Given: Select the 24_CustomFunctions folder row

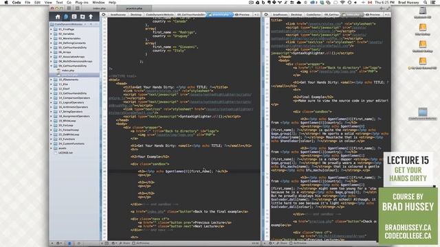Looking at the screenshot, I should (74, 143).
